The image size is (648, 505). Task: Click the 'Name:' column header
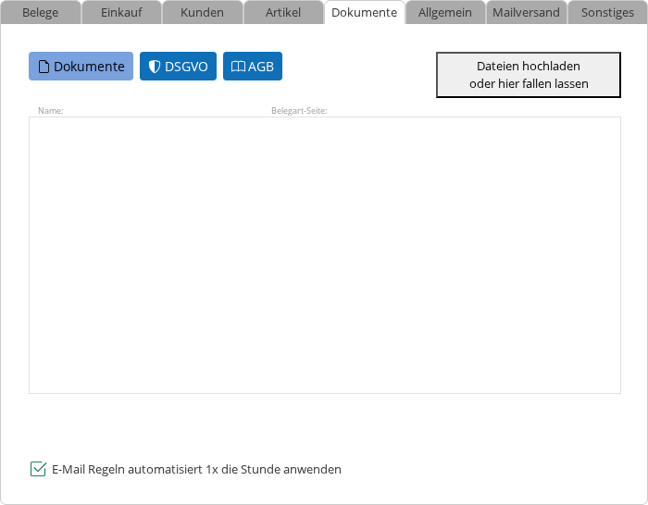click(x=50, y=111)
